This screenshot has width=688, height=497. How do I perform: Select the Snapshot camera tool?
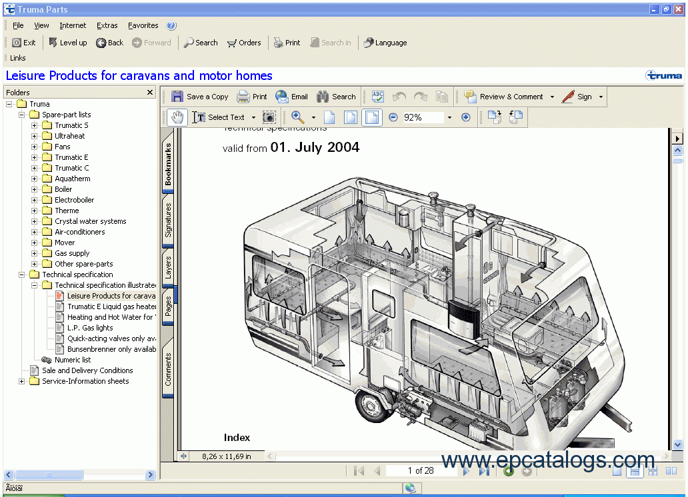(269, 117)
